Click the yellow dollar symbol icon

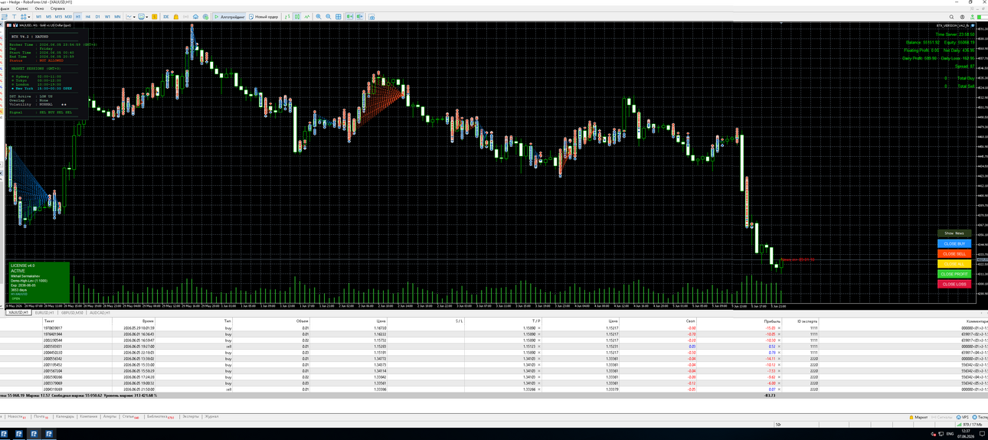[x=154, y=16]
